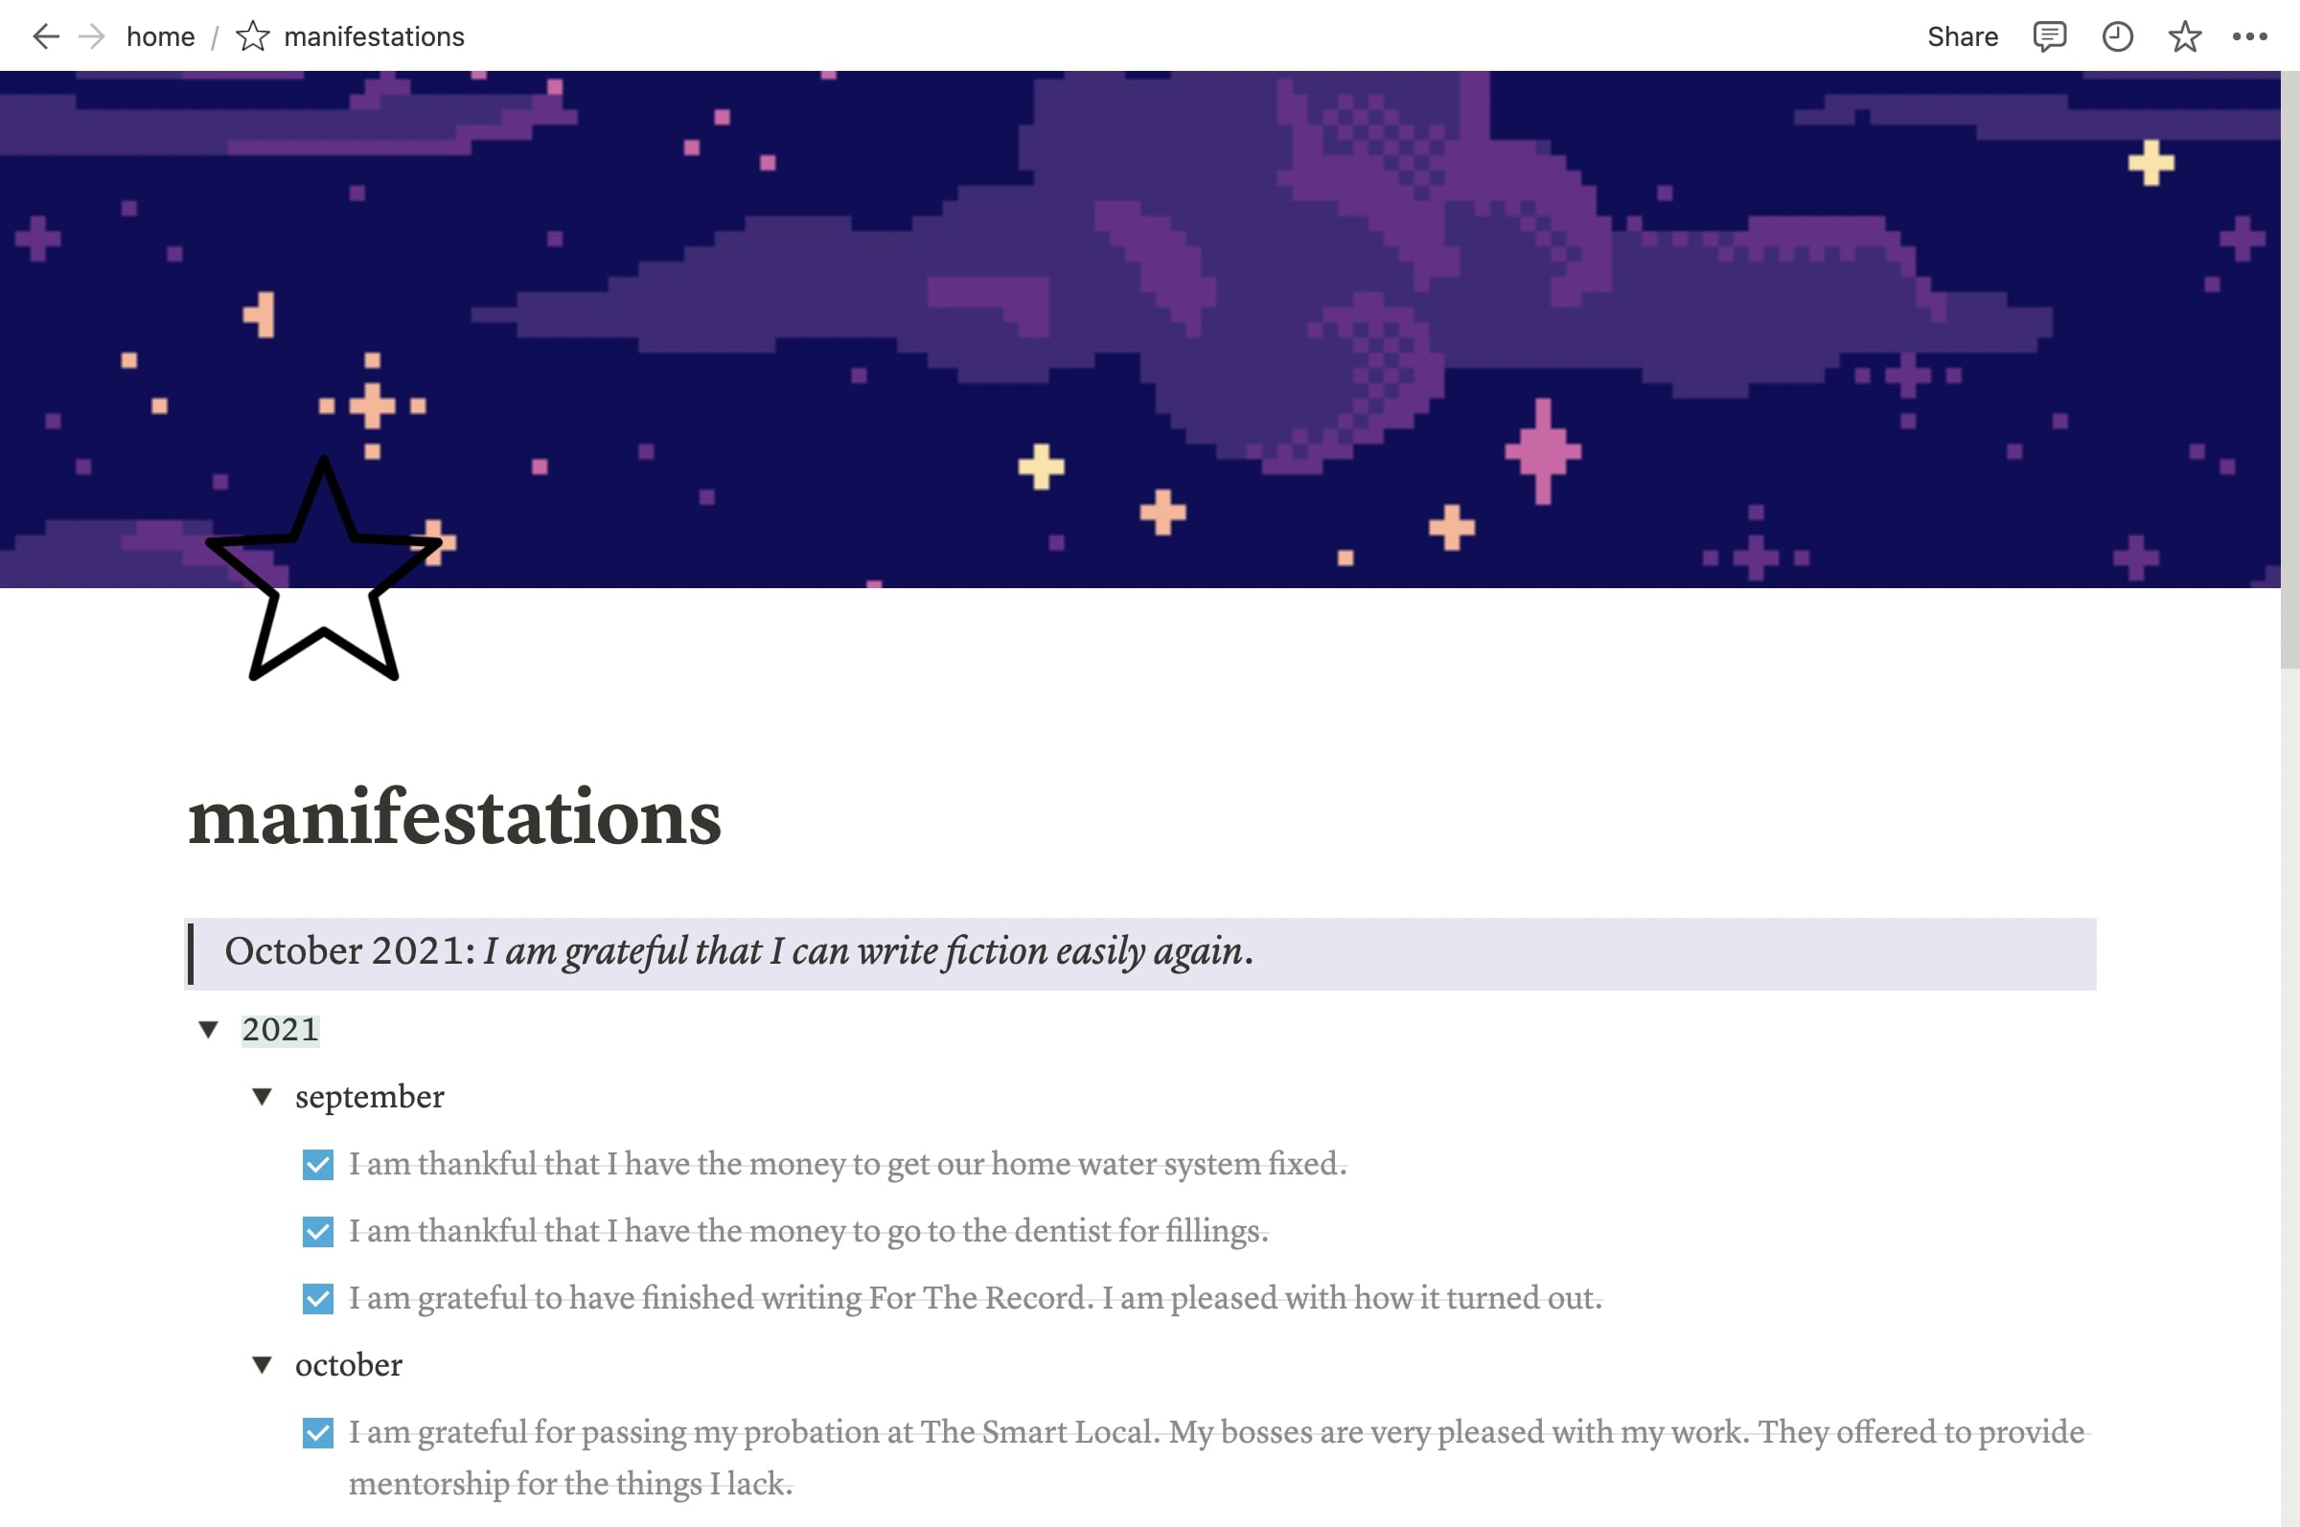Uncheck the home water system item
The width and height of the screenshot is (2300, 1527).
tap(317, 1165)
